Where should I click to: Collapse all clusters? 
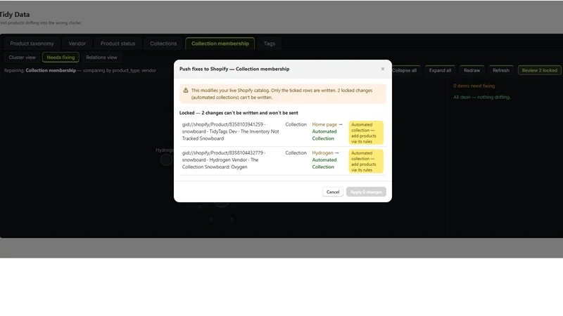405,70
